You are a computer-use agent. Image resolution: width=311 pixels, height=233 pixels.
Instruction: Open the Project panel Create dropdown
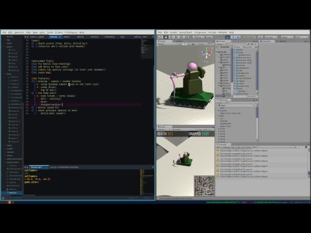pos(220,44)
